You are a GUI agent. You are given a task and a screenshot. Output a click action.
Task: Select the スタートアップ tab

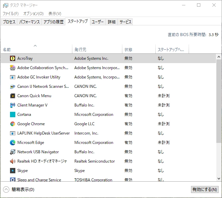(x=78, y=21)
